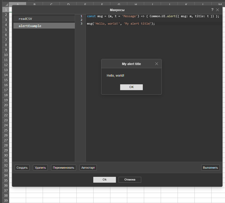The width and height of the screenshot is (225, 203).
Task: Select row header 5
Action: click(x=6, y=30)
